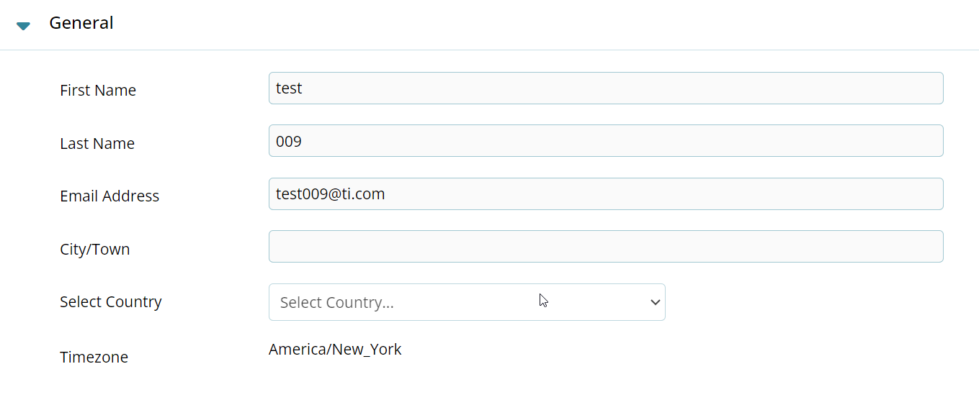Click the test009@ti.com email text
The height and width of the screenshot is (405, 979).
tap(330, 194)
